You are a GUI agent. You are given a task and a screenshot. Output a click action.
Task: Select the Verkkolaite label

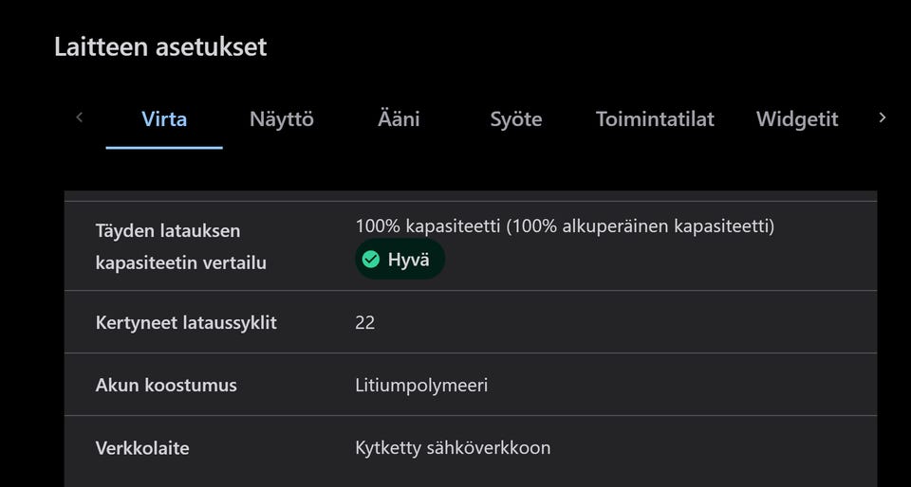click(x=142, y=448)
